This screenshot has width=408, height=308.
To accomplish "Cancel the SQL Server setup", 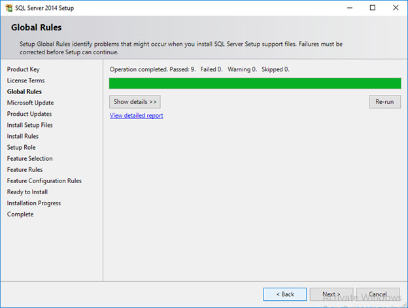I will [378, 294].
